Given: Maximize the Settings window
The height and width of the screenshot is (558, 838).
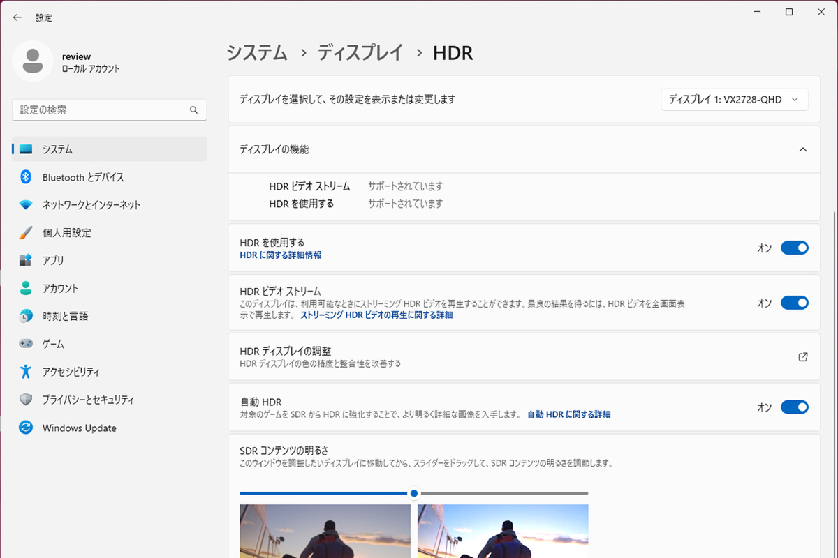Looking at the screenshot, I should [789, 12].
